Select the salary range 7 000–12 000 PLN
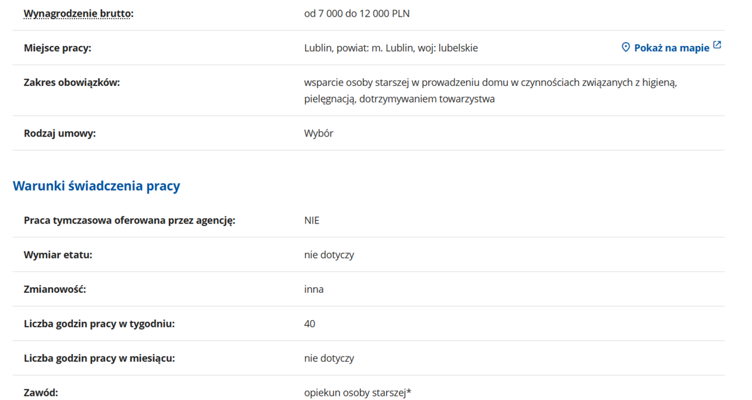Screen dimensions: 752x400 pos(356,13)
